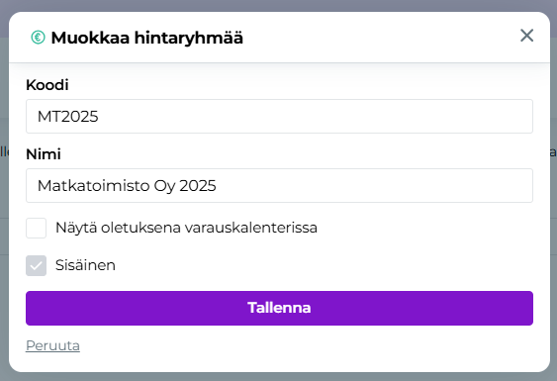Image resolution: width=557 pixels, height=381 pixels.
Task: Toggle the Sisäinen checkbox
Action: pyautogui.click(x=36, y=265)
